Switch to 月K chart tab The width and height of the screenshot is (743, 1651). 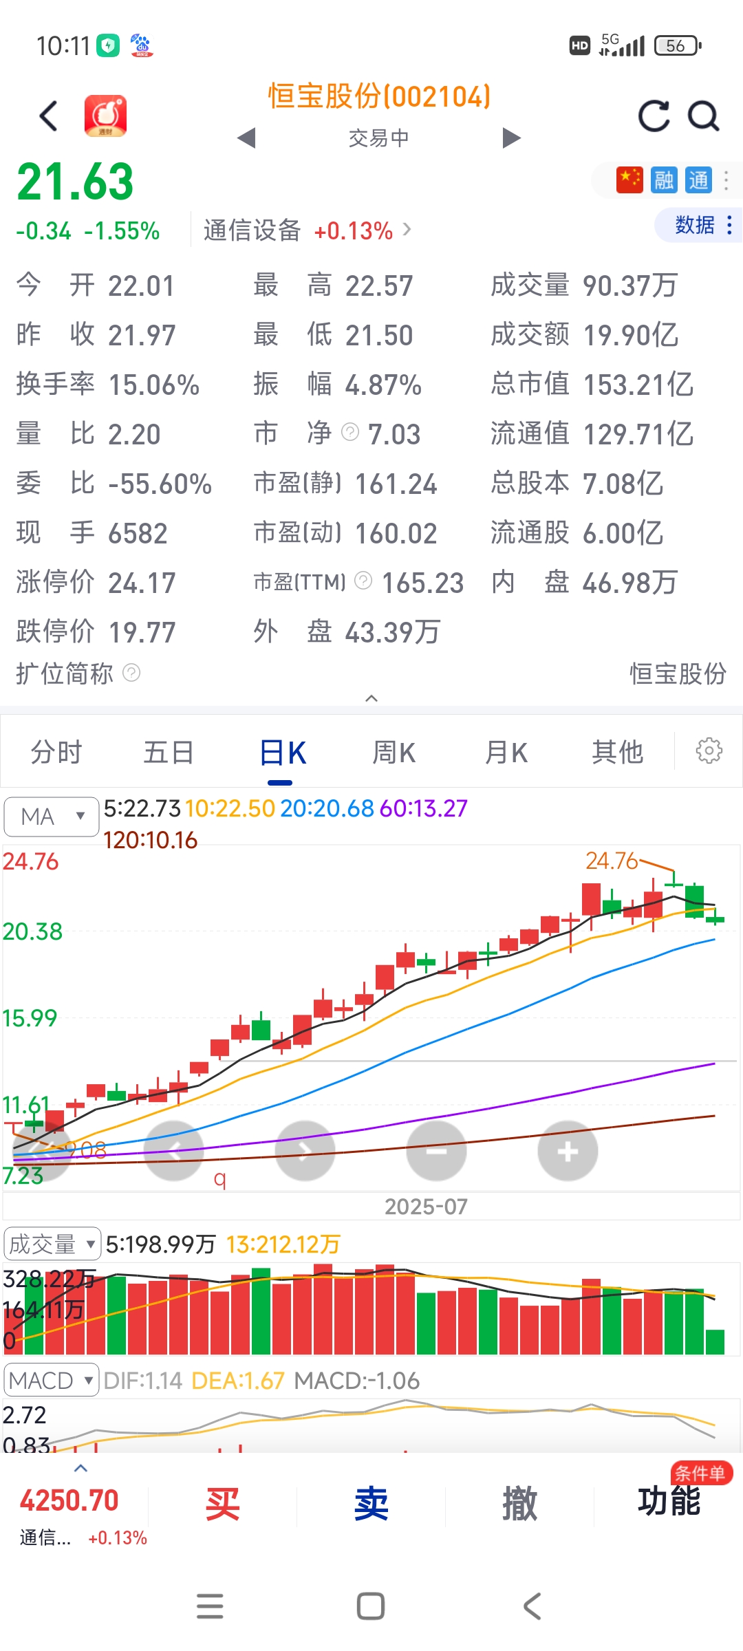coord(506,752)
